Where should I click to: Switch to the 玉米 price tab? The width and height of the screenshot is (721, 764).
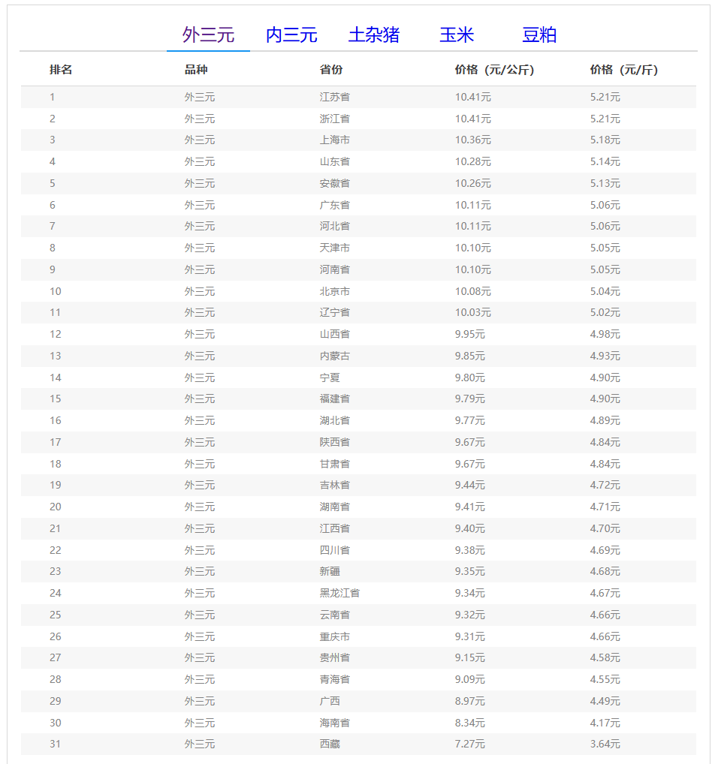click(x=457, y=35)
